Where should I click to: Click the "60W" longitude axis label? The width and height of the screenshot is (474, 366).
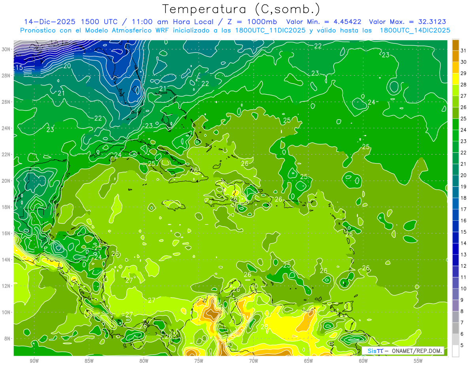click(363, 361)
